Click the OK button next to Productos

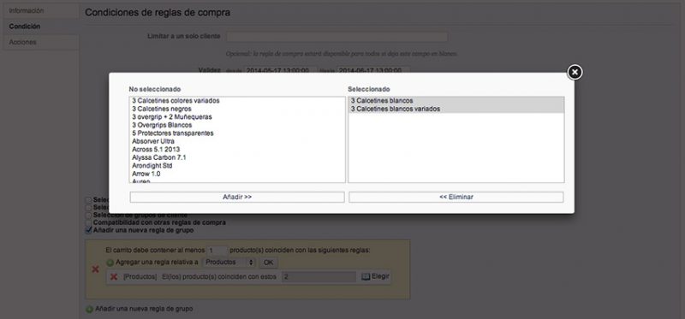click(x=269, y=263)
